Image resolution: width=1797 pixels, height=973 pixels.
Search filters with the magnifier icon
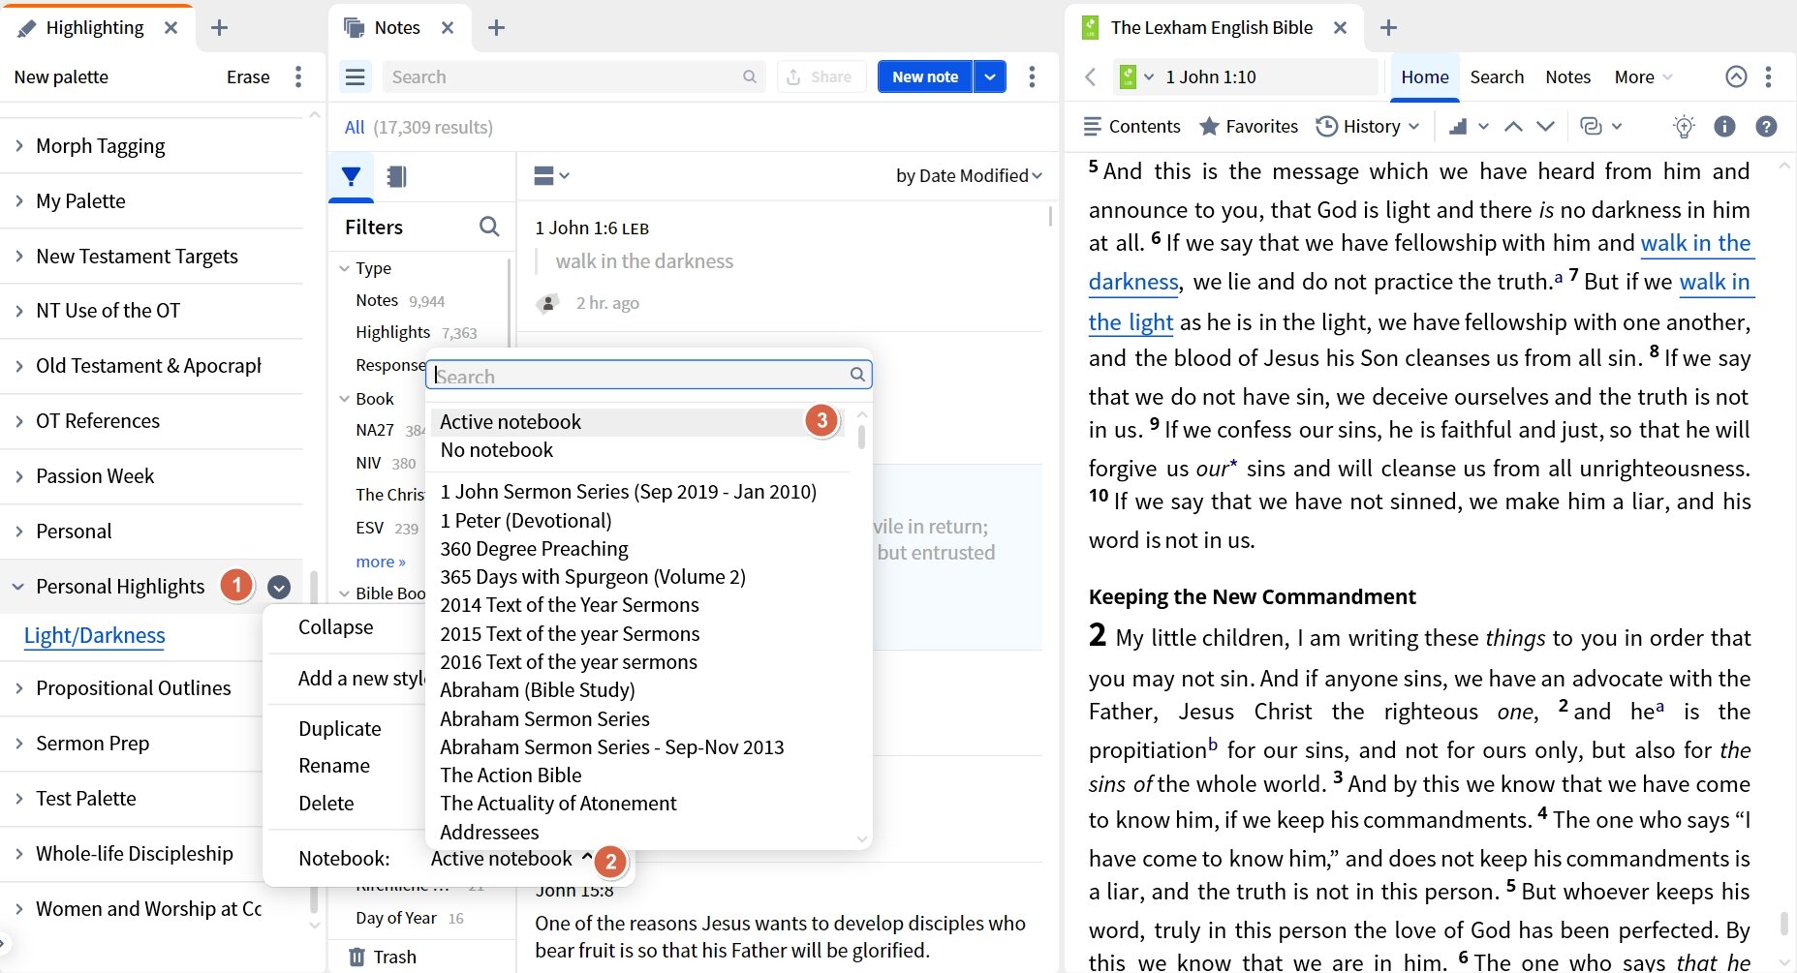coord(489,227)
